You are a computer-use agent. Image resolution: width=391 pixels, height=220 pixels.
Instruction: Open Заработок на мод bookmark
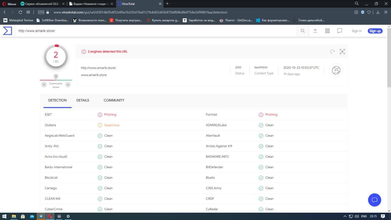(199, 20)
